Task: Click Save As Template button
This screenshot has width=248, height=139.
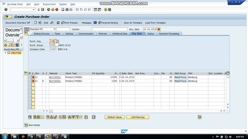Action: coord(133,23)
